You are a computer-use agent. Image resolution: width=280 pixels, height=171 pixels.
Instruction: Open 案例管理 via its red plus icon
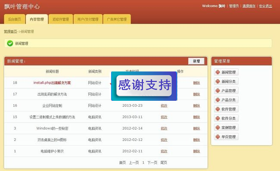[x=218, y=127]
